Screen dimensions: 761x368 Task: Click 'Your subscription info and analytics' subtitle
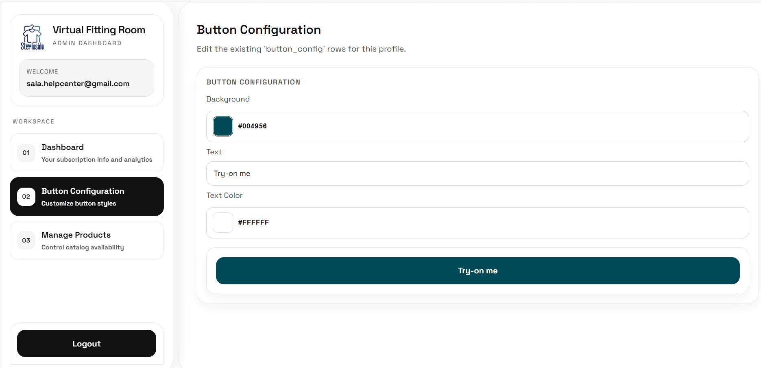pyautogui.click(x=97, y=160)
